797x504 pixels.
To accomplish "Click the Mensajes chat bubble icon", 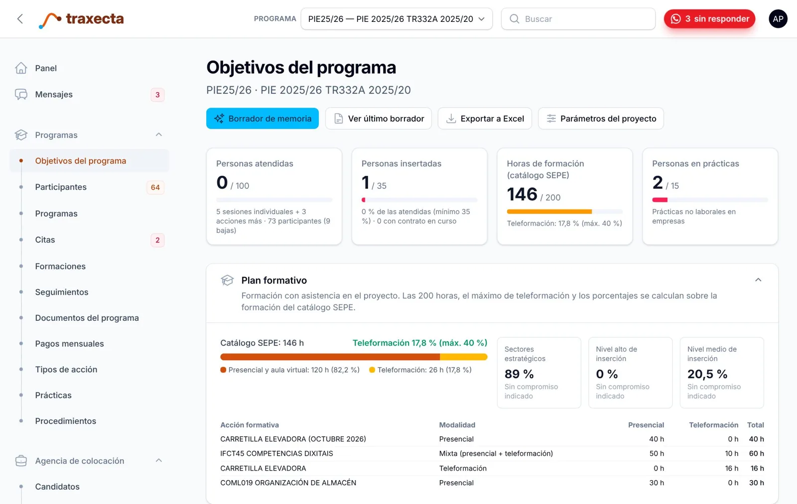I will tap(21, 95).
